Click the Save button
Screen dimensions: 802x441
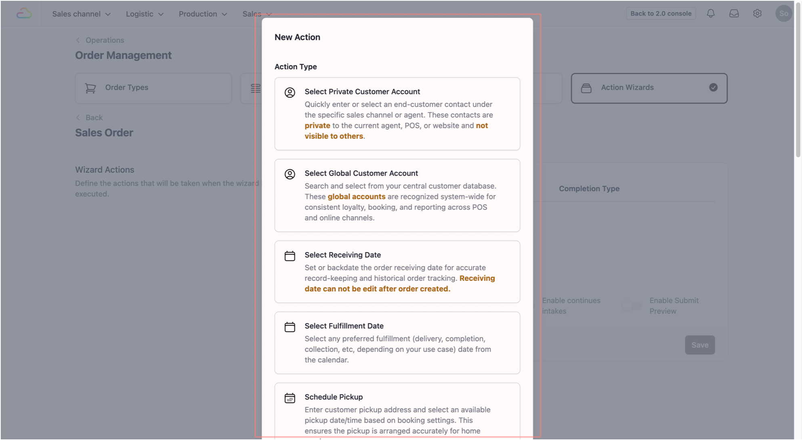pyautogui.click(x=699, y=345)
